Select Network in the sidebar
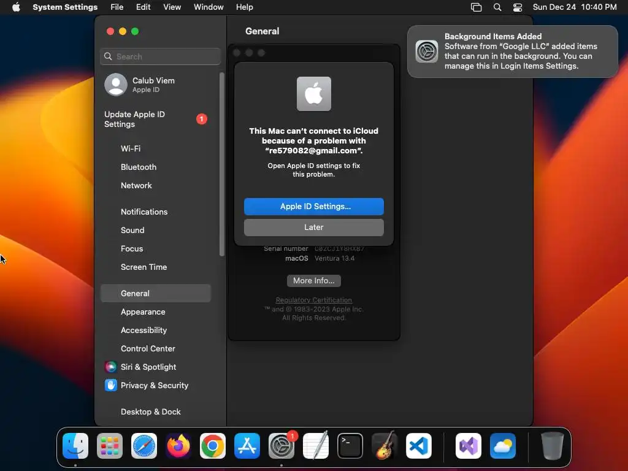Image resolution: width=628 pixels, height=471 pixels. point(155,185)
